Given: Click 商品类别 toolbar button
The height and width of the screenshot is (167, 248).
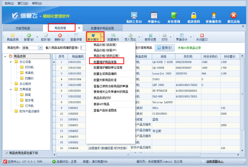Looking at the screenshot, I should 13,37.
